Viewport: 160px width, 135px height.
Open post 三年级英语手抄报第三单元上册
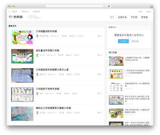(52, 70)
